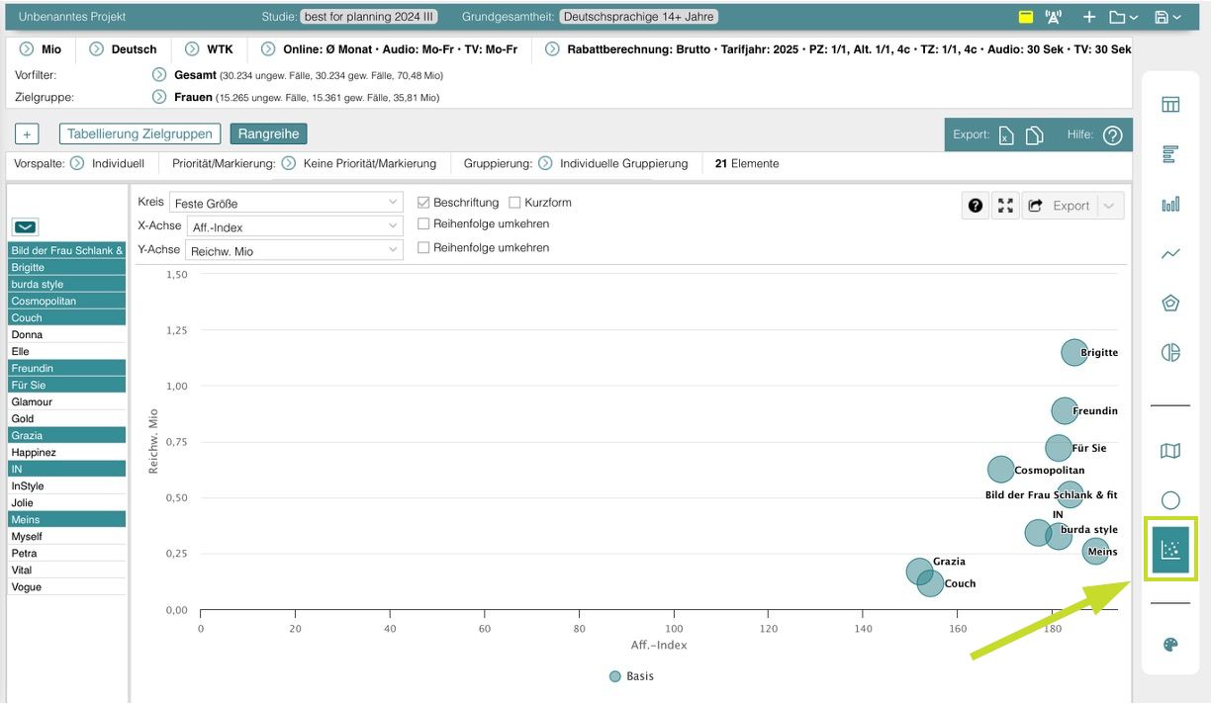Image resolution: width=1211 pixels, height=704 pixels.
Task: Click the Excel export icon
Action: click(1006, 135)
